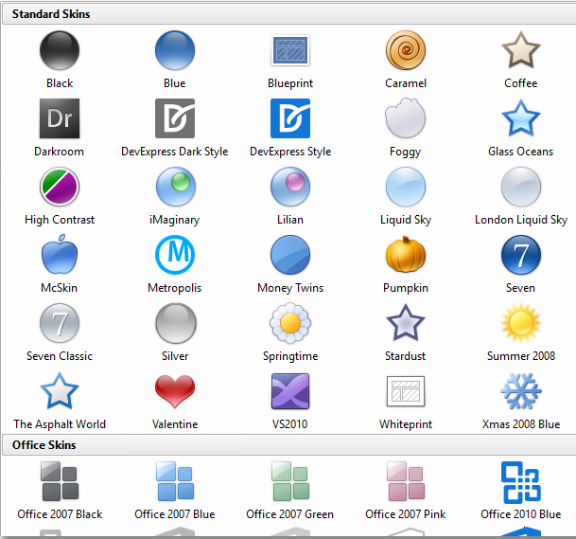Choose the Seven Classic skin

coord(60,323)
